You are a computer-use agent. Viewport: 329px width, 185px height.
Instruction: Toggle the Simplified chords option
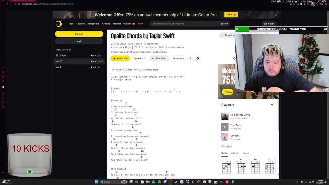point(159,58)
